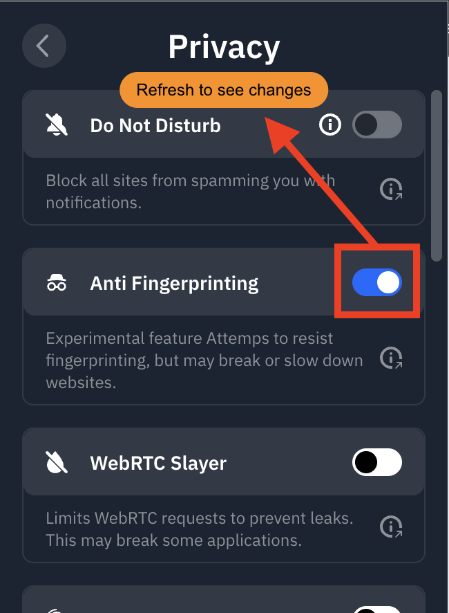449x613 pixels.
Task: Click the Privacy page title
Action: (224, 47)
